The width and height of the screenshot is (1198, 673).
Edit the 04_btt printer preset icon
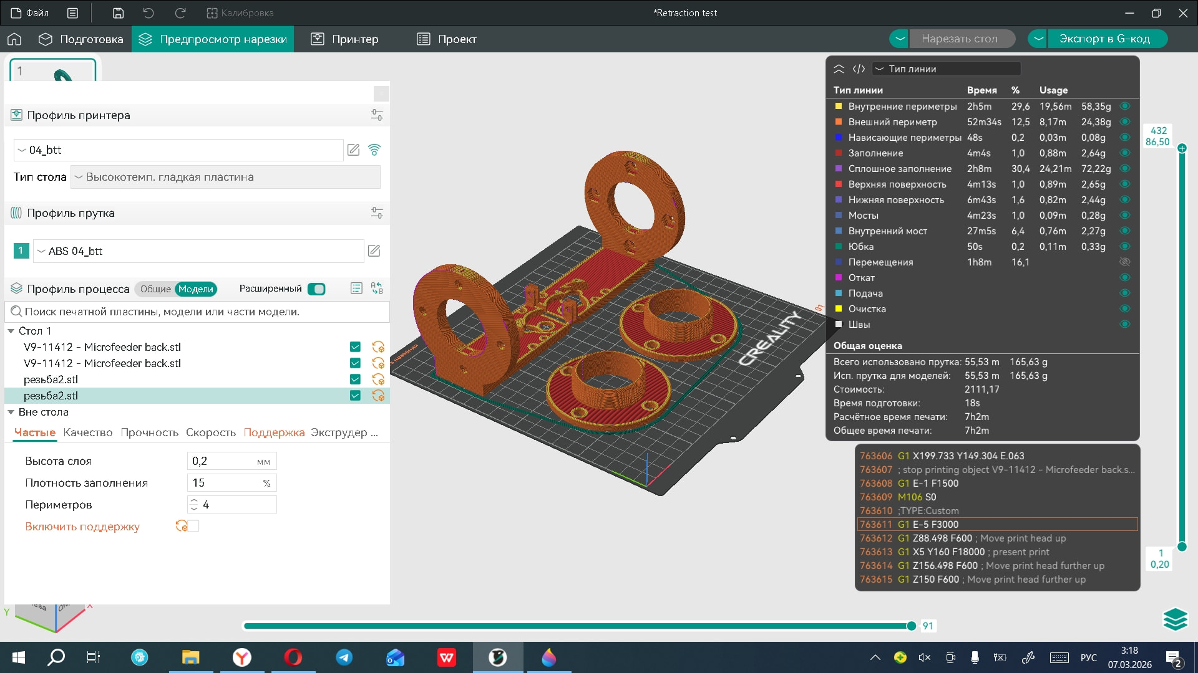pyautogui.click(x=353, y=150)
